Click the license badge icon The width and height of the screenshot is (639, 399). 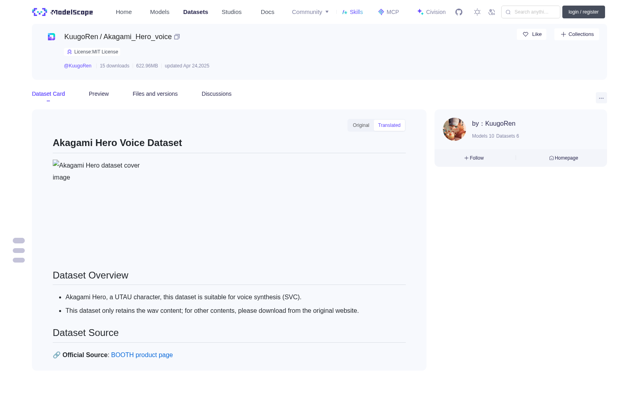point(69,52)
